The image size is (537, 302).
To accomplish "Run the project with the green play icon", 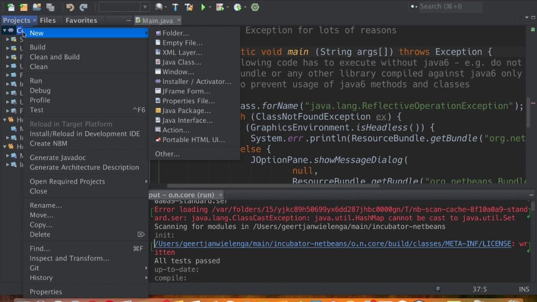I will [x=203, y=7].
